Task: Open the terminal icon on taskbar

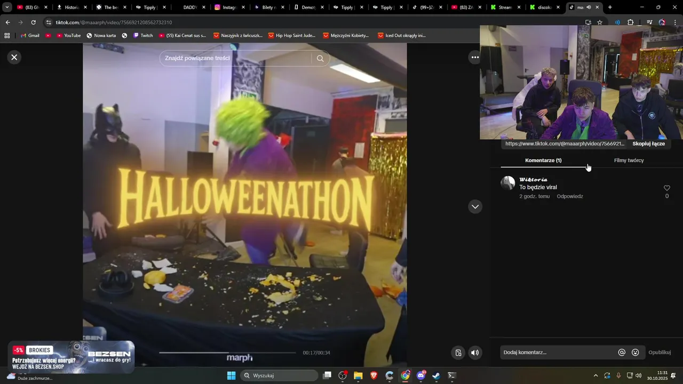Action: pyautogui.click(x=452, y=375)
